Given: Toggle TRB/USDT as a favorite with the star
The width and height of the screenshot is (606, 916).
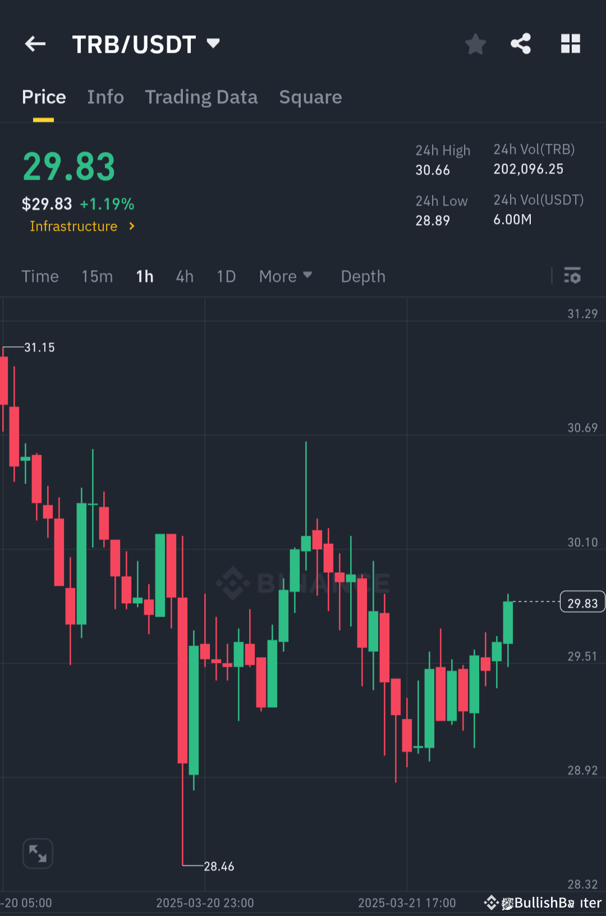Looking at the screenshot, I should [x=475, y=43].
